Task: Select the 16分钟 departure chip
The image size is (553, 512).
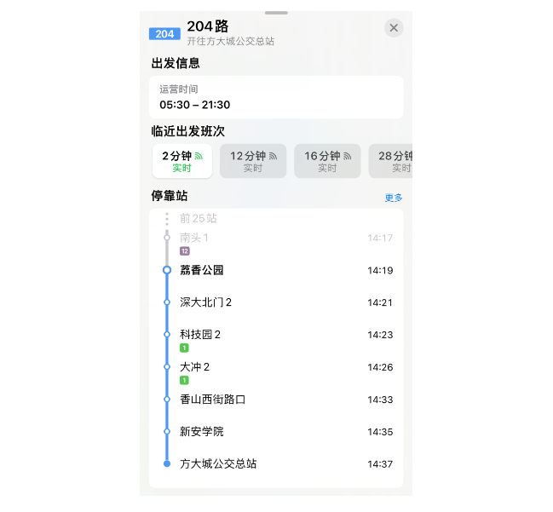Action: [x=327, y=161]
